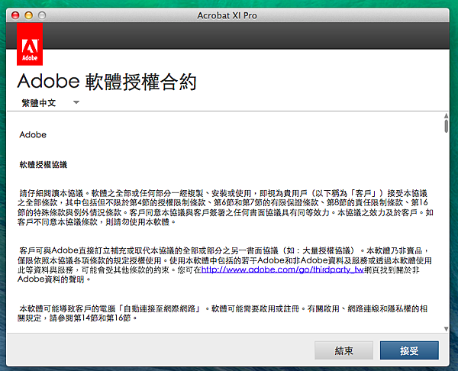The width and height of the screenshot is (458, 371).
Task: Click the 'Adobe' text line in agreement
Action: (x=33, y=134)
